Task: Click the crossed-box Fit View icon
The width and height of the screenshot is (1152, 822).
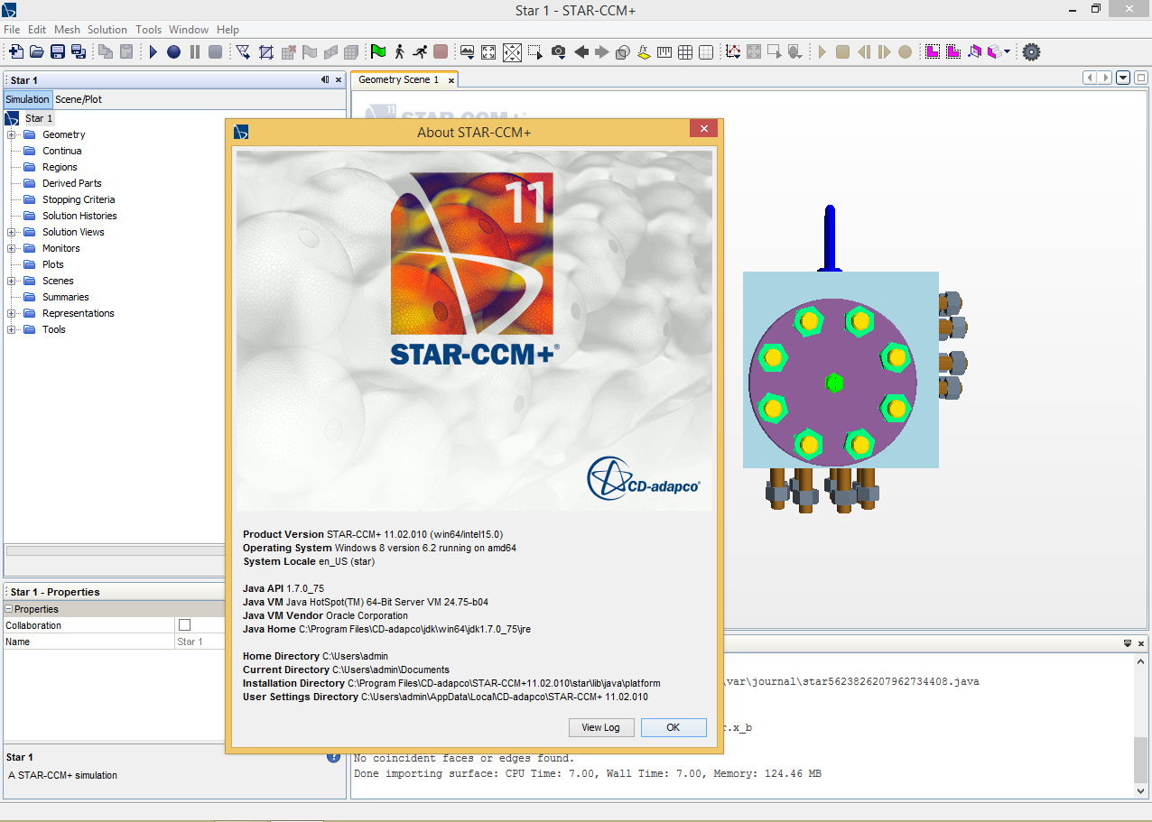Action: (512, 52)
